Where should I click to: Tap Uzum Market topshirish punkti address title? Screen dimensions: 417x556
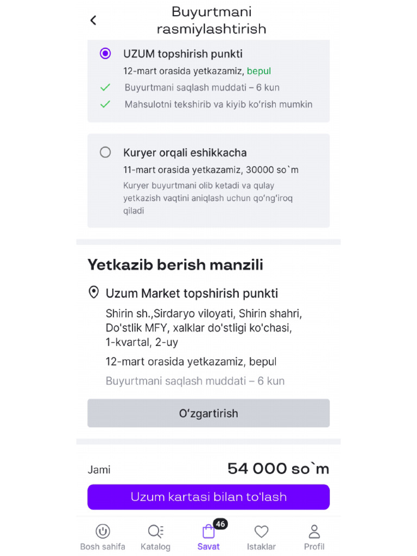192,294
